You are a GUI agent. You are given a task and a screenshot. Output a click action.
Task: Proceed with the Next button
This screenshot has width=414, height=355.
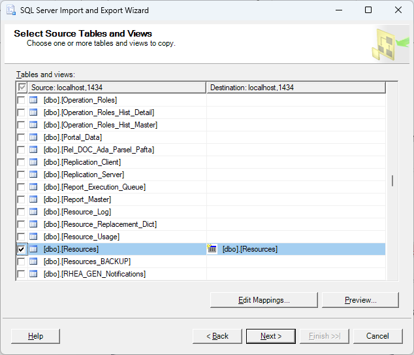[271, 336]
